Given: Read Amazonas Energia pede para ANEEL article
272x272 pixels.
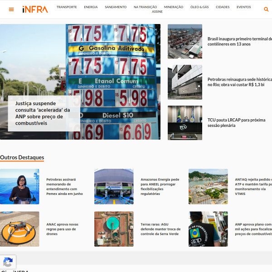Looking at the screenshot, I should [x=160, y=186].
